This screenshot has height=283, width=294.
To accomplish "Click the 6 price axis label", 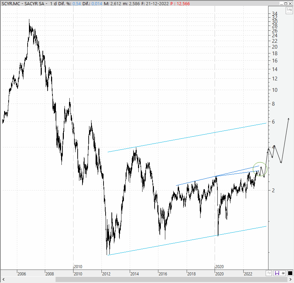I will [273, 122].
